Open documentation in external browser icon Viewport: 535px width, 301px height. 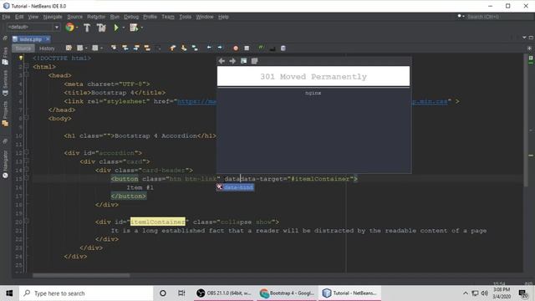coord(243,61)
